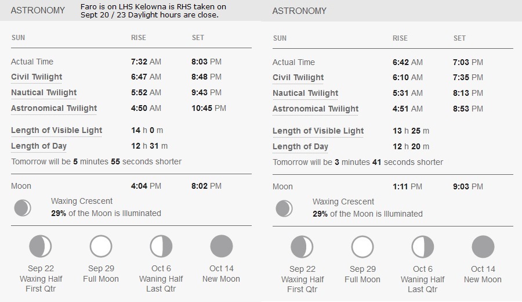Click the right panel Oct 14 New Moon icon

pyautogui.click(x=483, y=247)
